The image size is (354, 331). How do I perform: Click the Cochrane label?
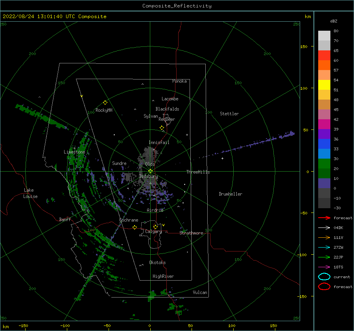pos(129,220)
